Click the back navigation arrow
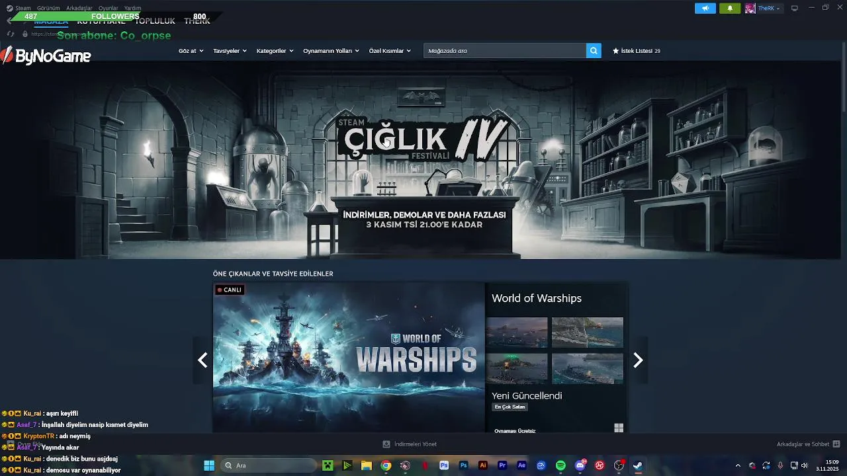The image size is (847, 476). pyautogui.click(x=9, y=21)
